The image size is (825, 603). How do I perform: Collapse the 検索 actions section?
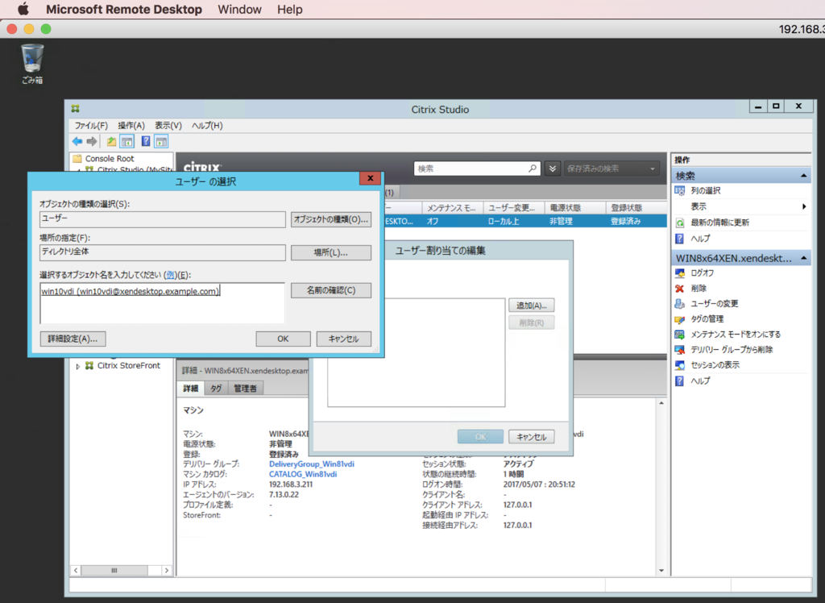[x=803, y=176]
